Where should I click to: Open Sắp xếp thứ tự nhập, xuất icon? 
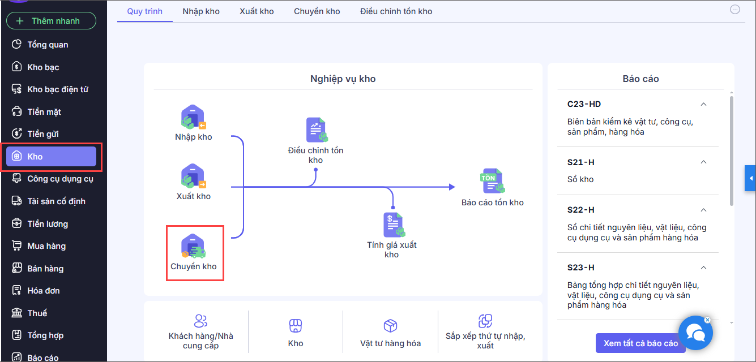pyautogui.click(x=485, y=321)
